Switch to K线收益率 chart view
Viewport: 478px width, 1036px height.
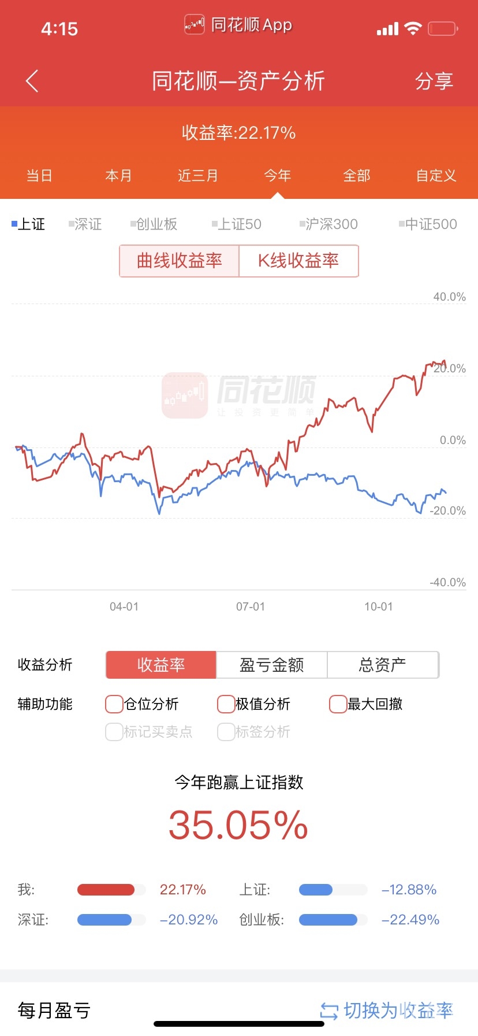coord(298,261)
